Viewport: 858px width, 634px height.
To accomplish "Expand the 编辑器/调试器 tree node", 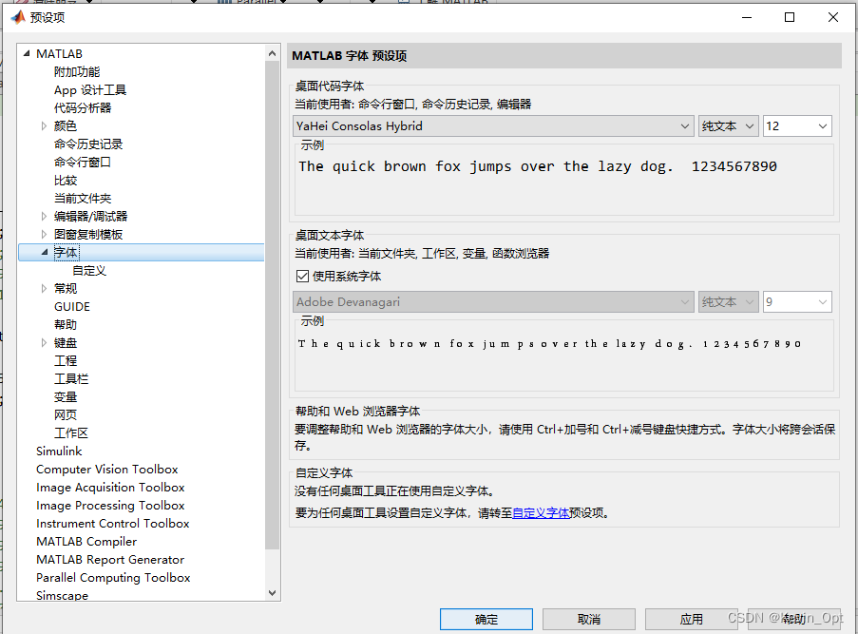I will 43,216.
